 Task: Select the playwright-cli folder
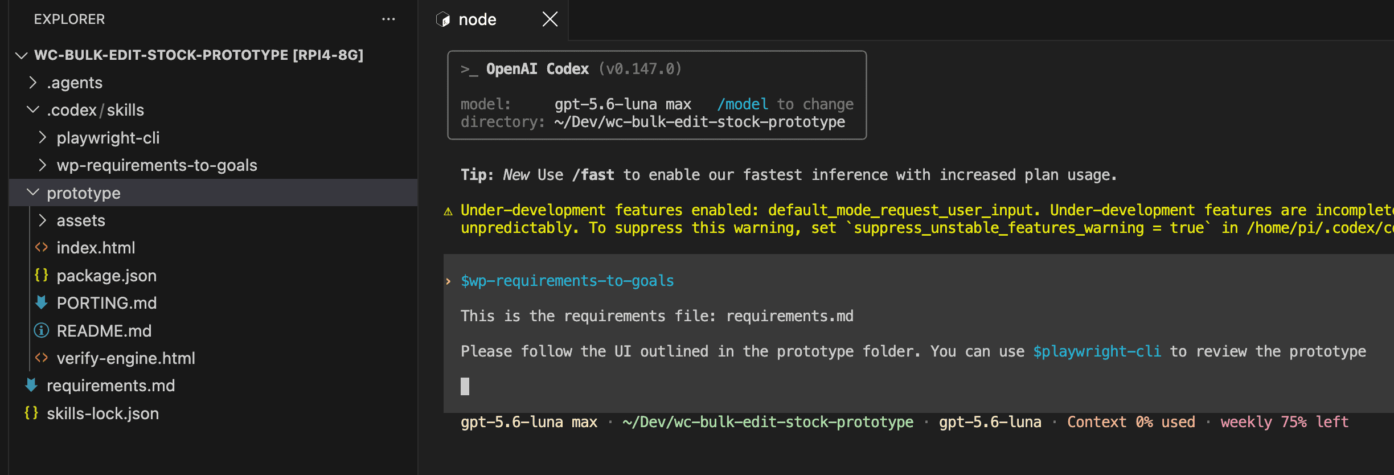[x=108, y=138]
